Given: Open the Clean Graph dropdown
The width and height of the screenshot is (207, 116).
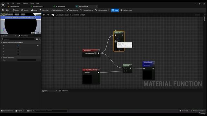Looking at the screenshot, I should pos(72,10).
